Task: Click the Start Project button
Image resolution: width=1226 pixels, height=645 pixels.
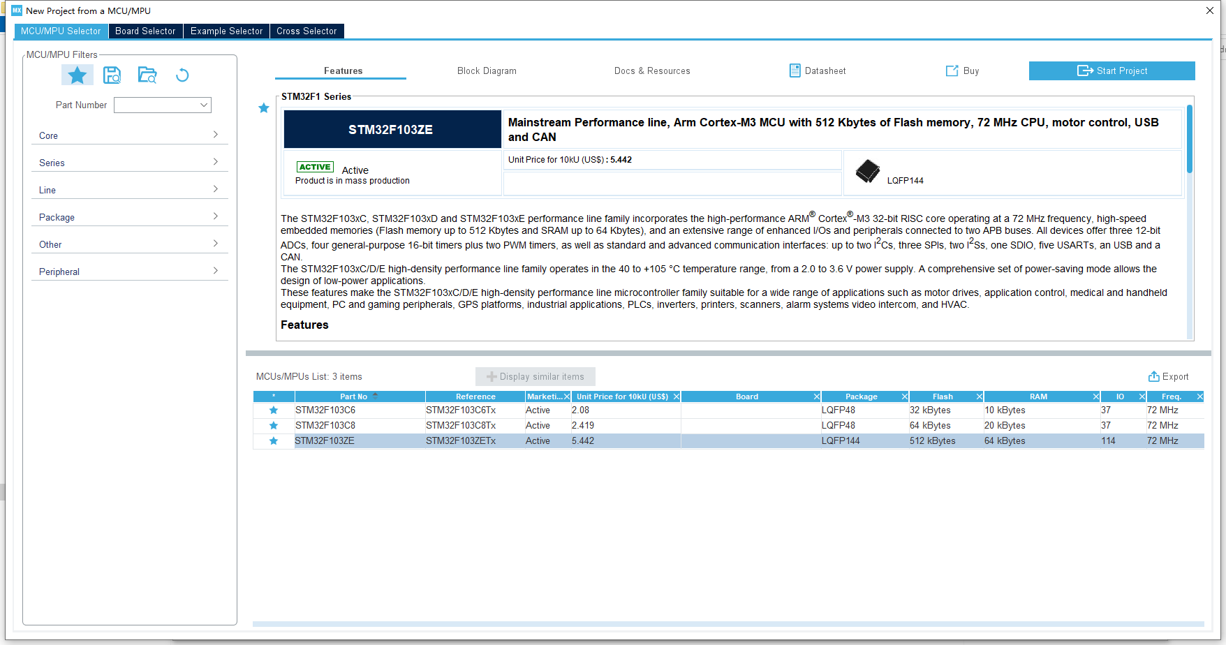Action: click(1111, 71)
